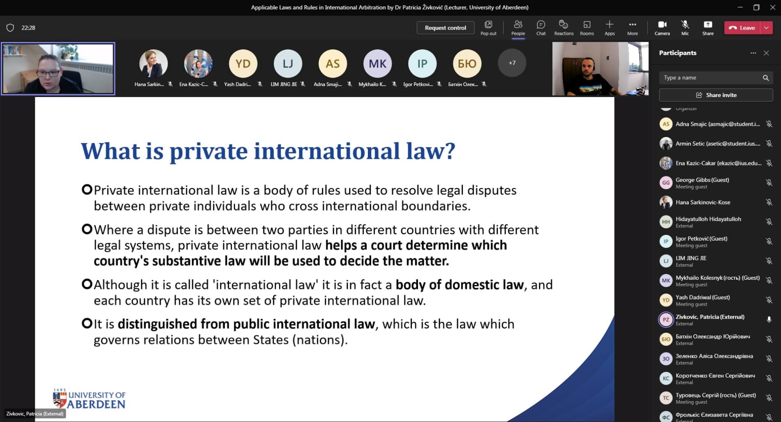The image size is (781, 422).
Task: Show the +7 additional participants
Action: pyautogui.click(x=512, y=63)
